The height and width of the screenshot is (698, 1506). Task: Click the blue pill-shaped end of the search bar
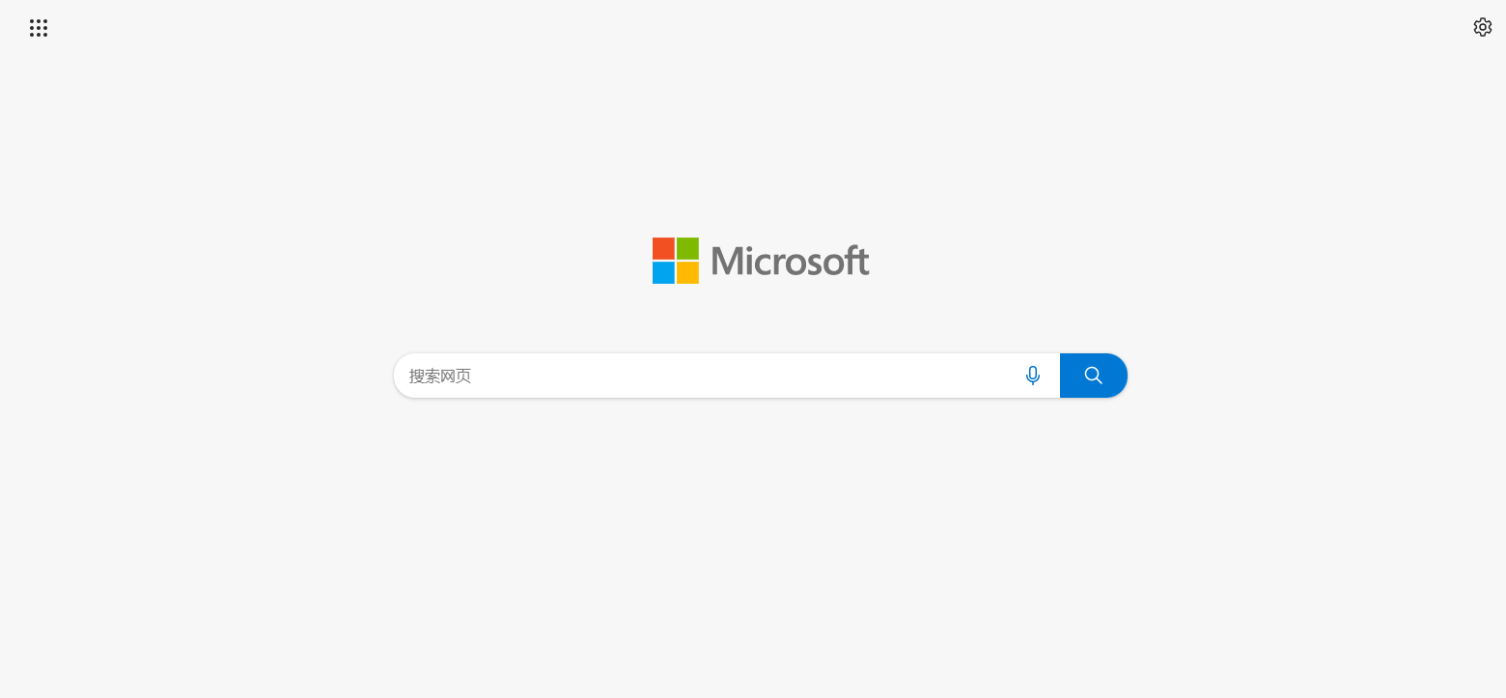tap(1093, 376)
